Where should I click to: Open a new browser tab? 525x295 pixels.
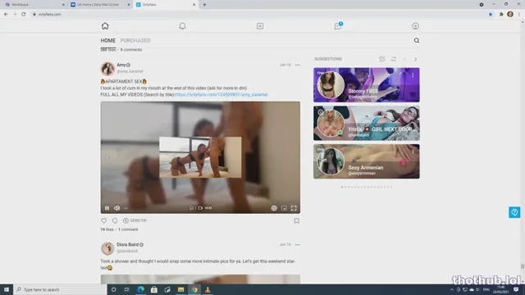[x=204, y=5]
